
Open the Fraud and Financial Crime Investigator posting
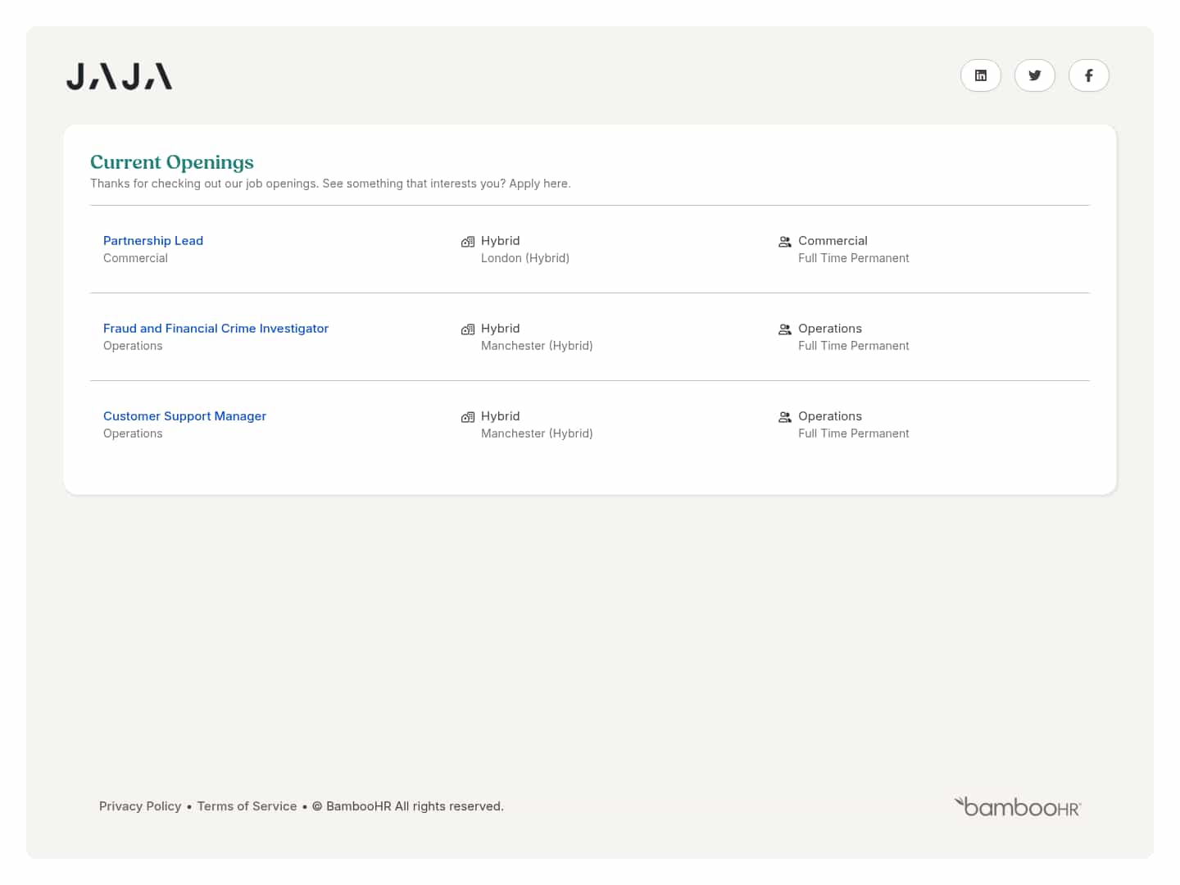216,328
